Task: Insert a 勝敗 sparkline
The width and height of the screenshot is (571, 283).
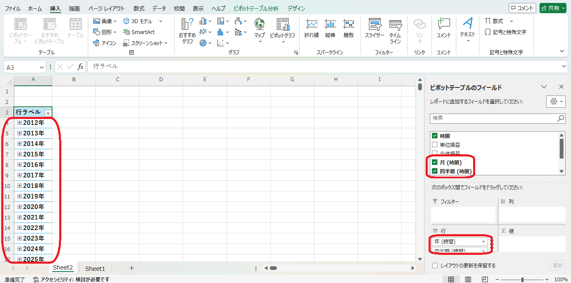Action: pos(349,29)
